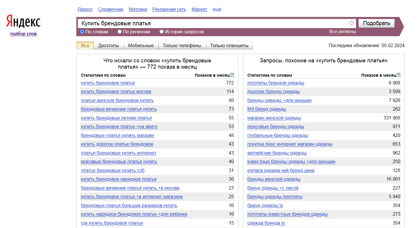Select 'По регионам' radio button
This screenshot has height=228, width=419.
(120, 32)
